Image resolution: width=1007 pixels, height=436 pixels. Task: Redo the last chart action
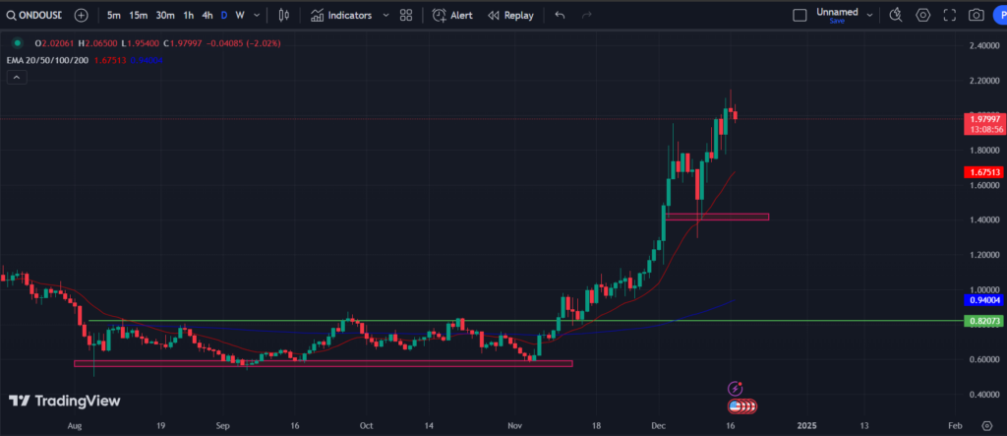tap(586, 16)
